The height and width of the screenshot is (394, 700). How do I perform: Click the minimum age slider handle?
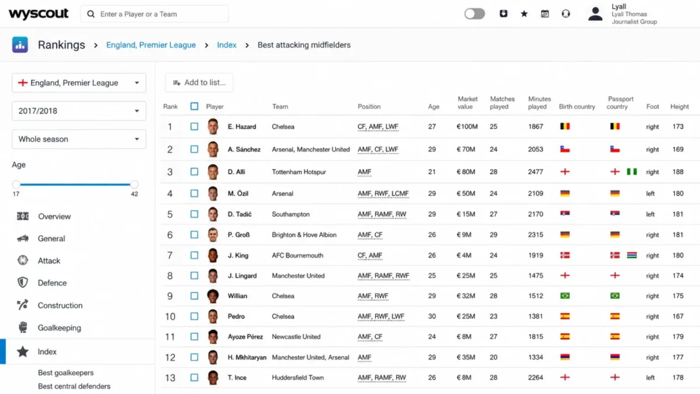[x=16, y=184]
